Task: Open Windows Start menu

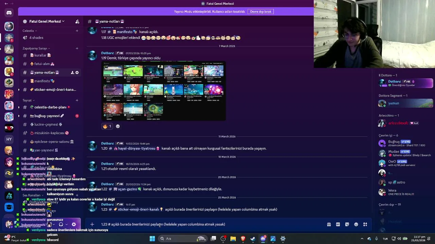Action: pos(152,239)
